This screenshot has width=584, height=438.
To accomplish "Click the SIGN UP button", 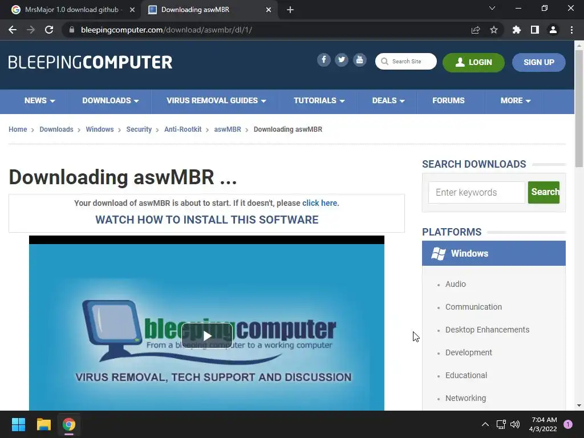I will pos(538,62).
